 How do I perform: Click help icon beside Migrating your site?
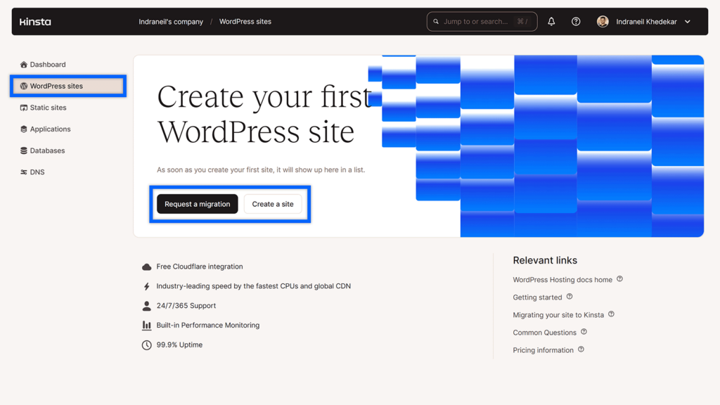pyautogui.click(x=611, y=314)
